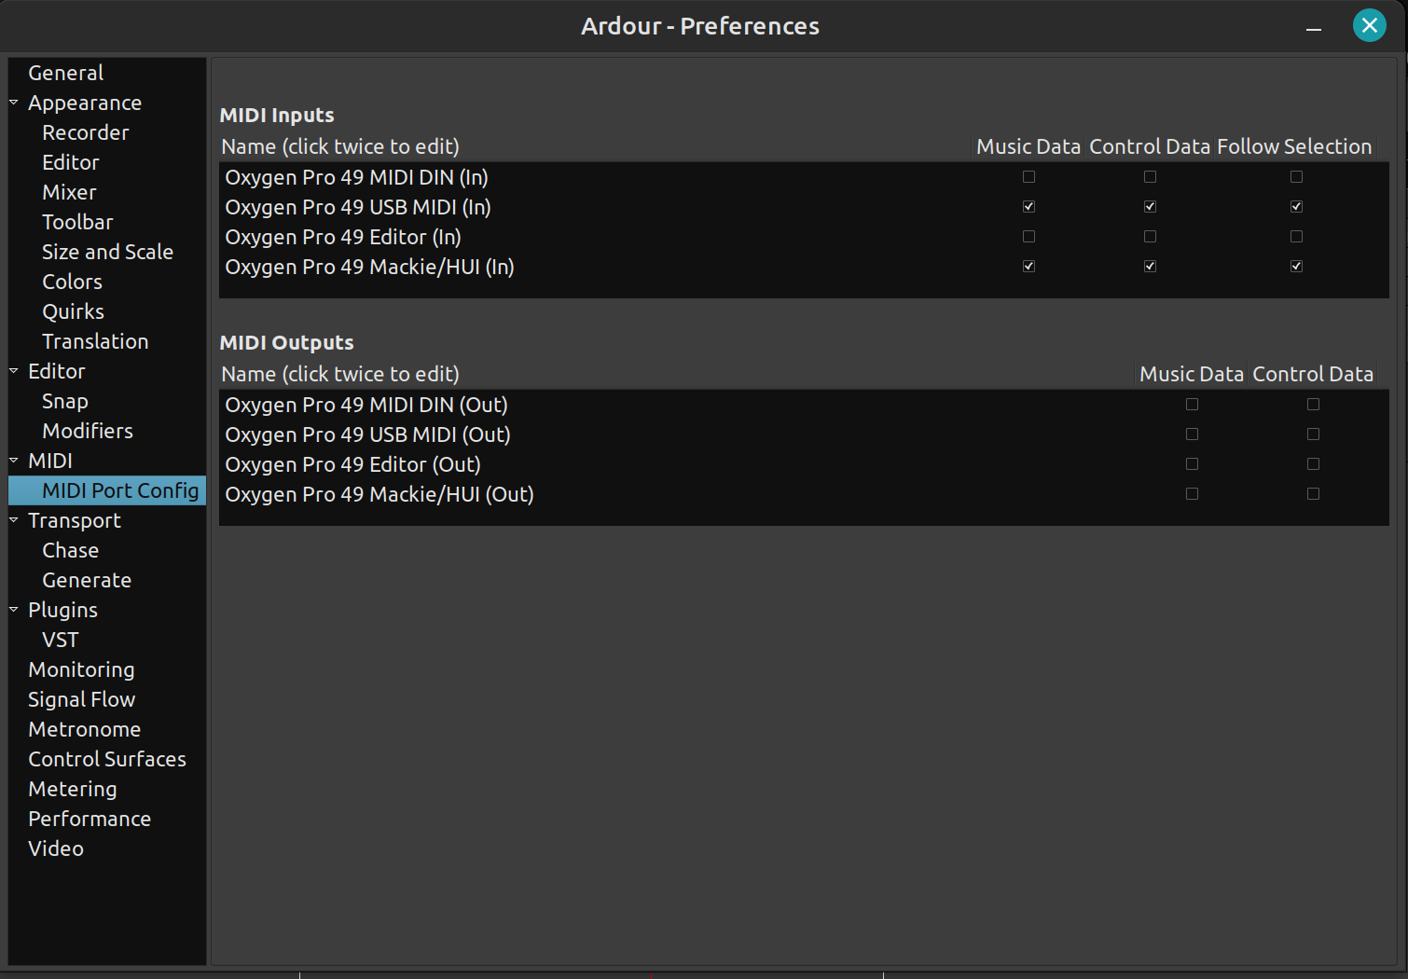Collapse the Appearance tree section

point(14,103)
